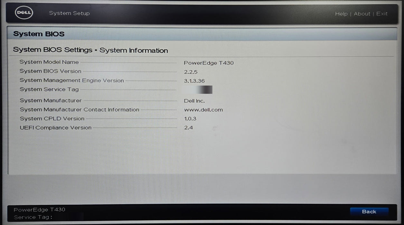Select System BIOS Settings System Information heading
The width and height of the screenshot is (404, 225).
[90, 50]
